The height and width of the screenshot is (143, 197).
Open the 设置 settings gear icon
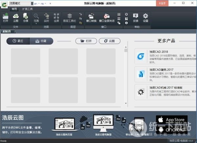[145, 18]
